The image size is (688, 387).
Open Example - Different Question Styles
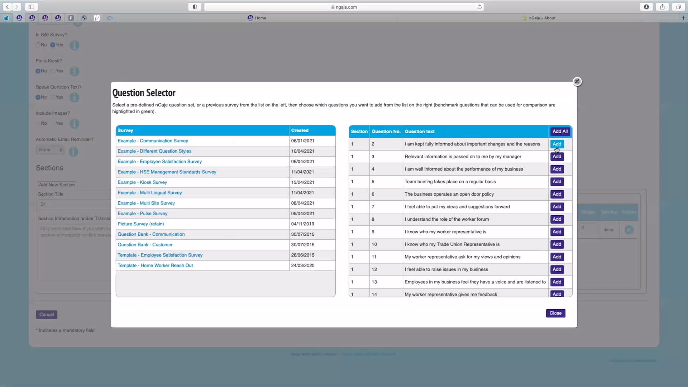pos(154,151)
